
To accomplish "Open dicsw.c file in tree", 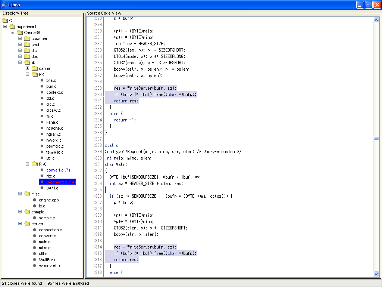I will coord(53,110).
